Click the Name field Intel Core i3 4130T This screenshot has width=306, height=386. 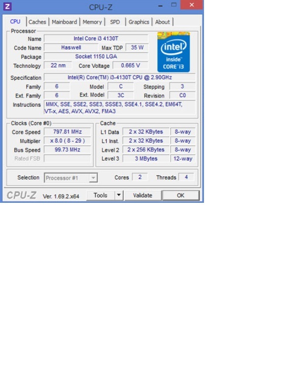pos(96,38)
